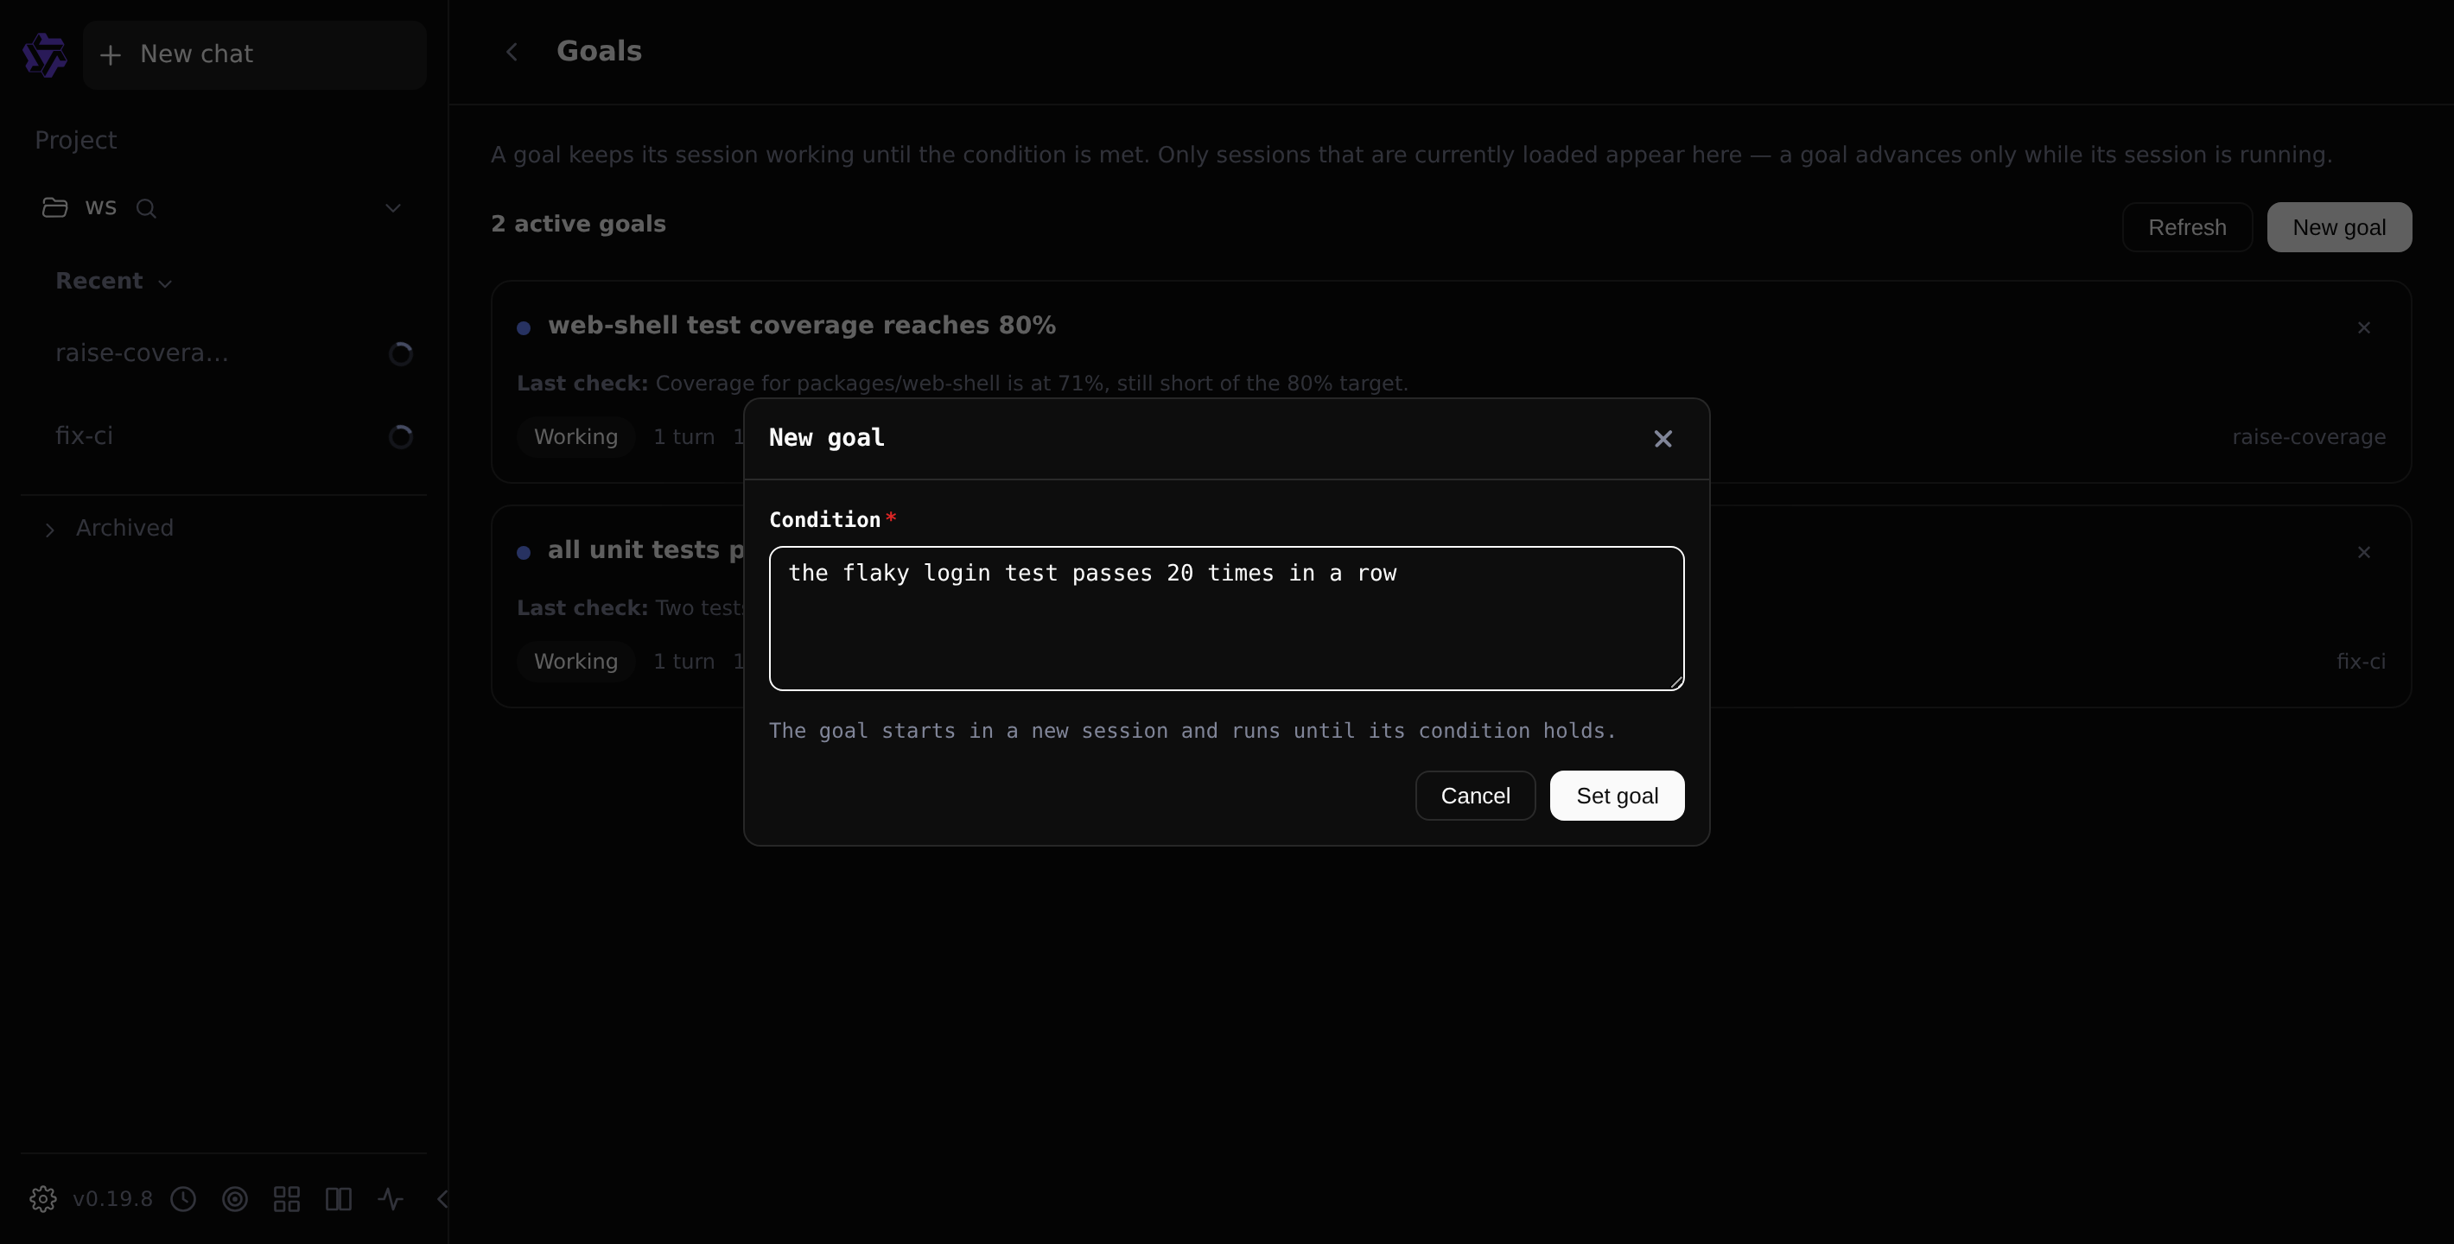Click the Working badge on all unit tests goal
Screen dimensions: 2454x1244
(575, 661)
